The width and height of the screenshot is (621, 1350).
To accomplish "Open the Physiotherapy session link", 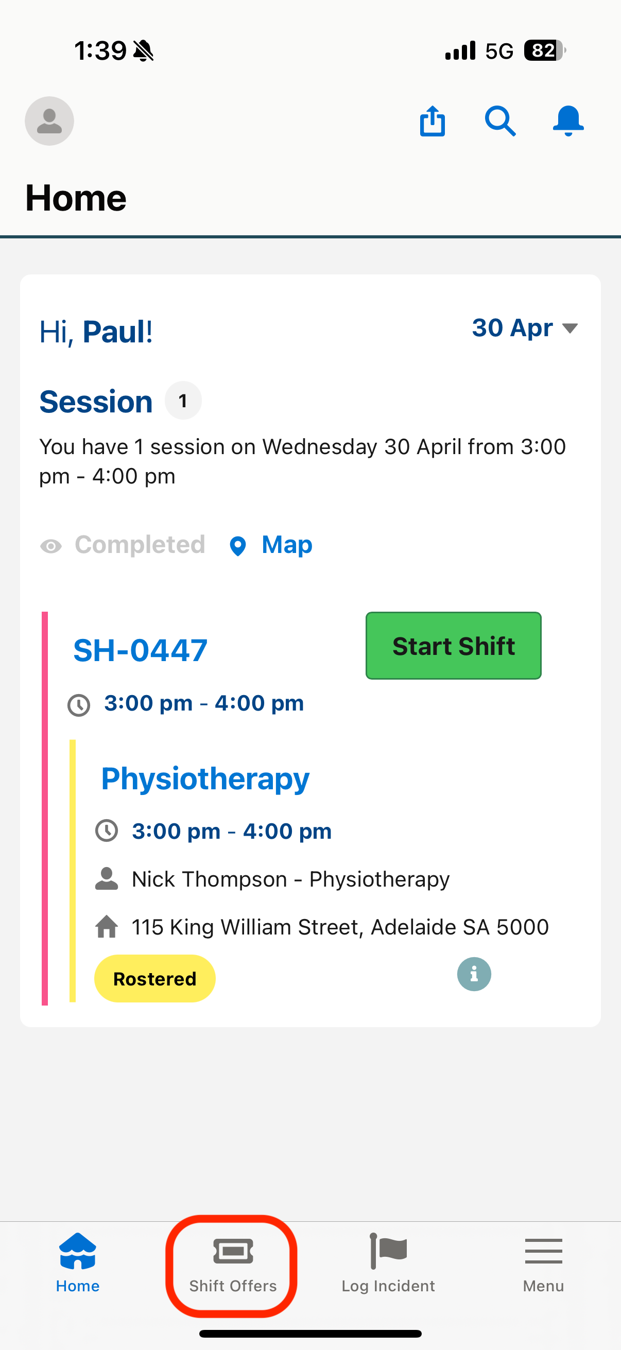I will (x=205, y=779).
